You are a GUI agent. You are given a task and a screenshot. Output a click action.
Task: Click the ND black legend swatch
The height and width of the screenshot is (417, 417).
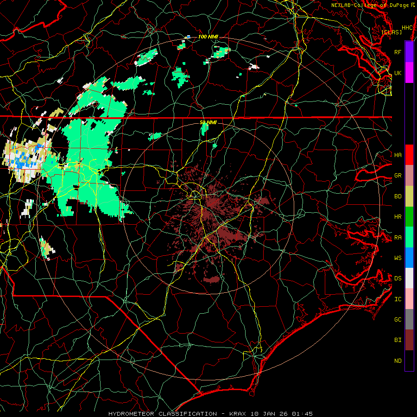(409, 360)
